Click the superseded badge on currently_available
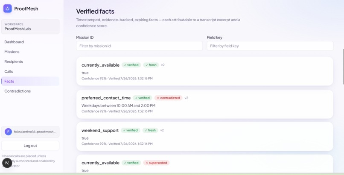 pyautogui.click(x=156, y=163)
